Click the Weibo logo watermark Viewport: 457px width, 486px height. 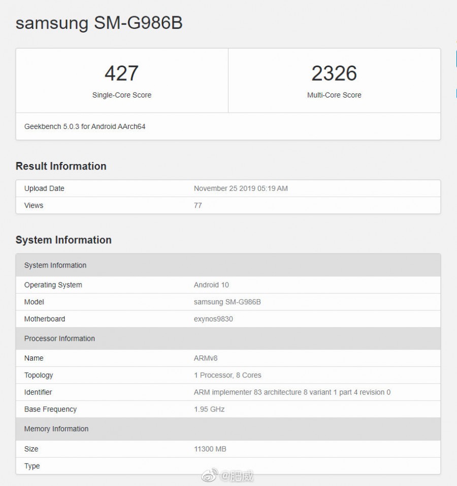209,476
